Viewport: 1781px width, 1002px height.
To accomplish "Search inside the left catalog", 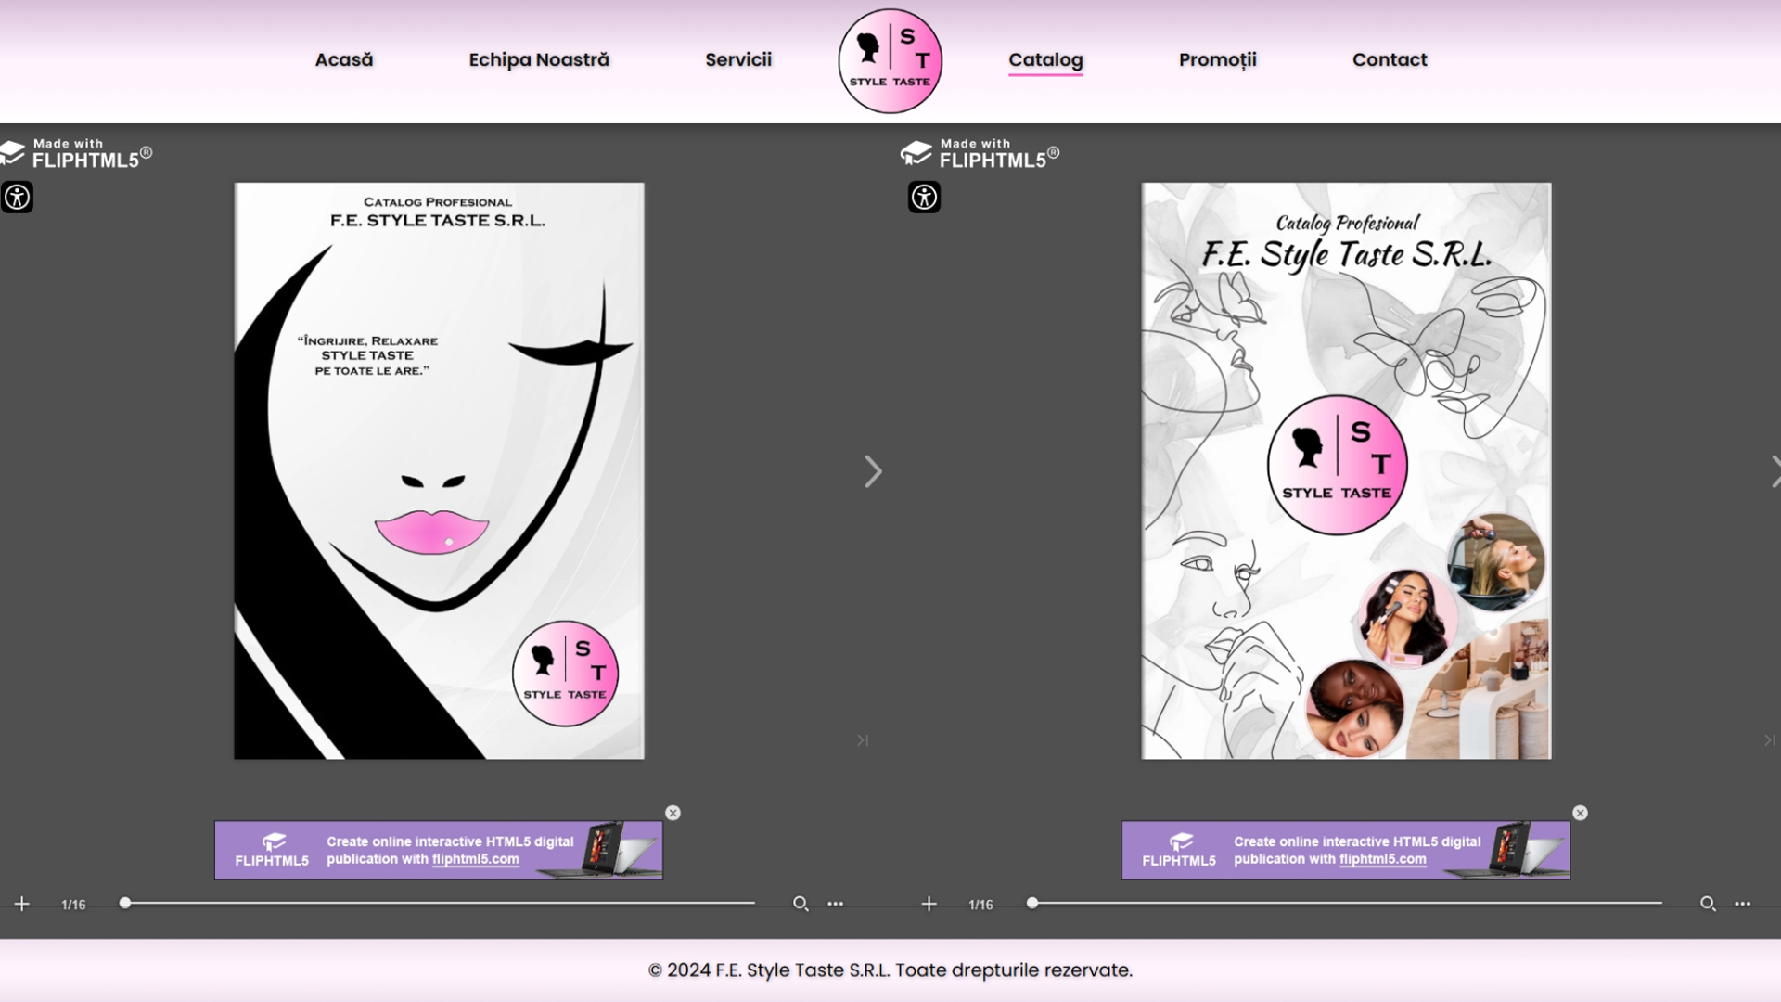I will pyautogui.click(x=801, y=904).
